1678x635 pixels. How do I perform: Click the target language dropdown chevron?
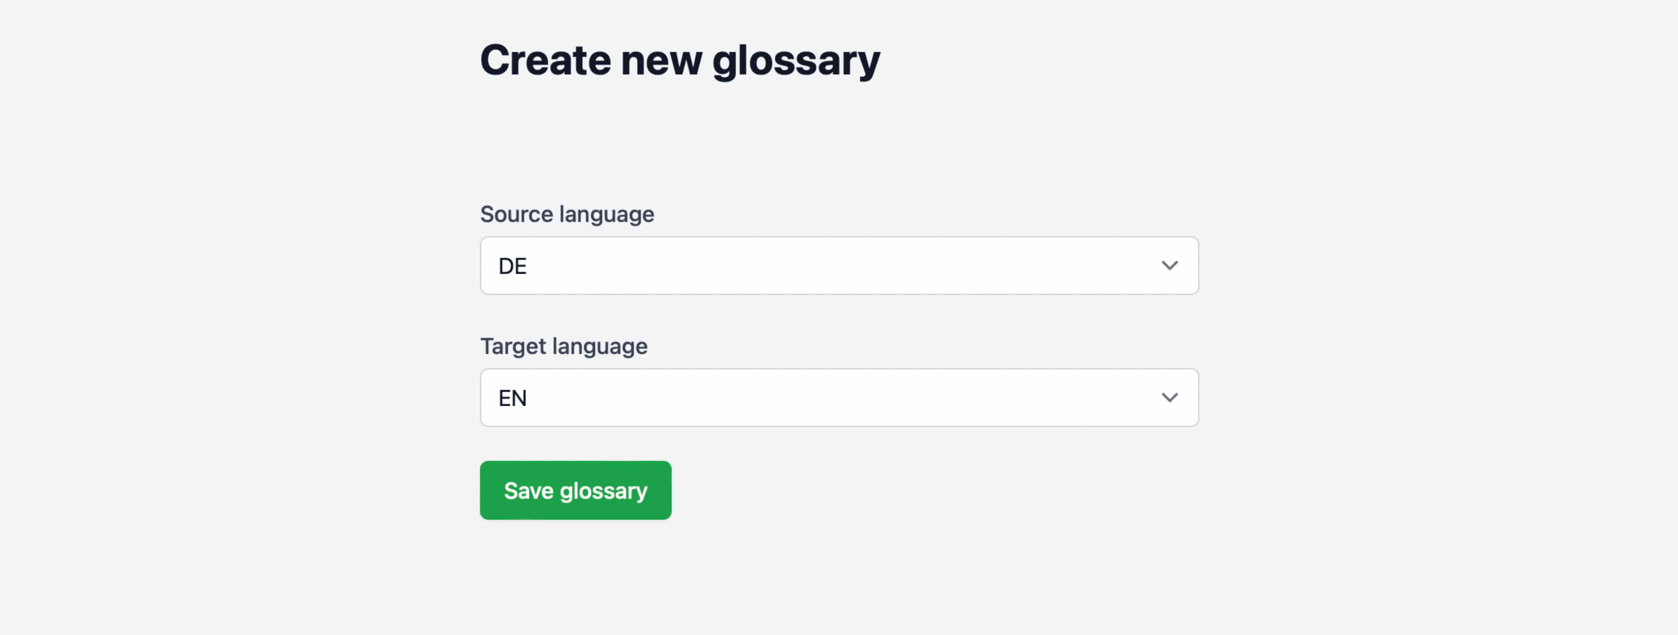click(x=1171, y=397)
